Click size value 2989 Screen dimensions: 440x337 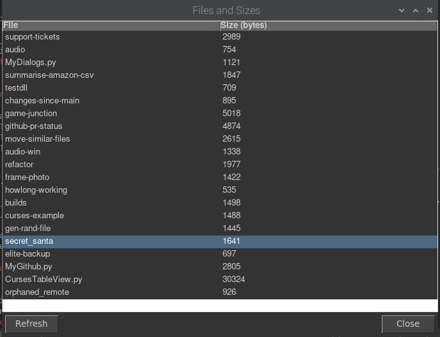point(232,36)
